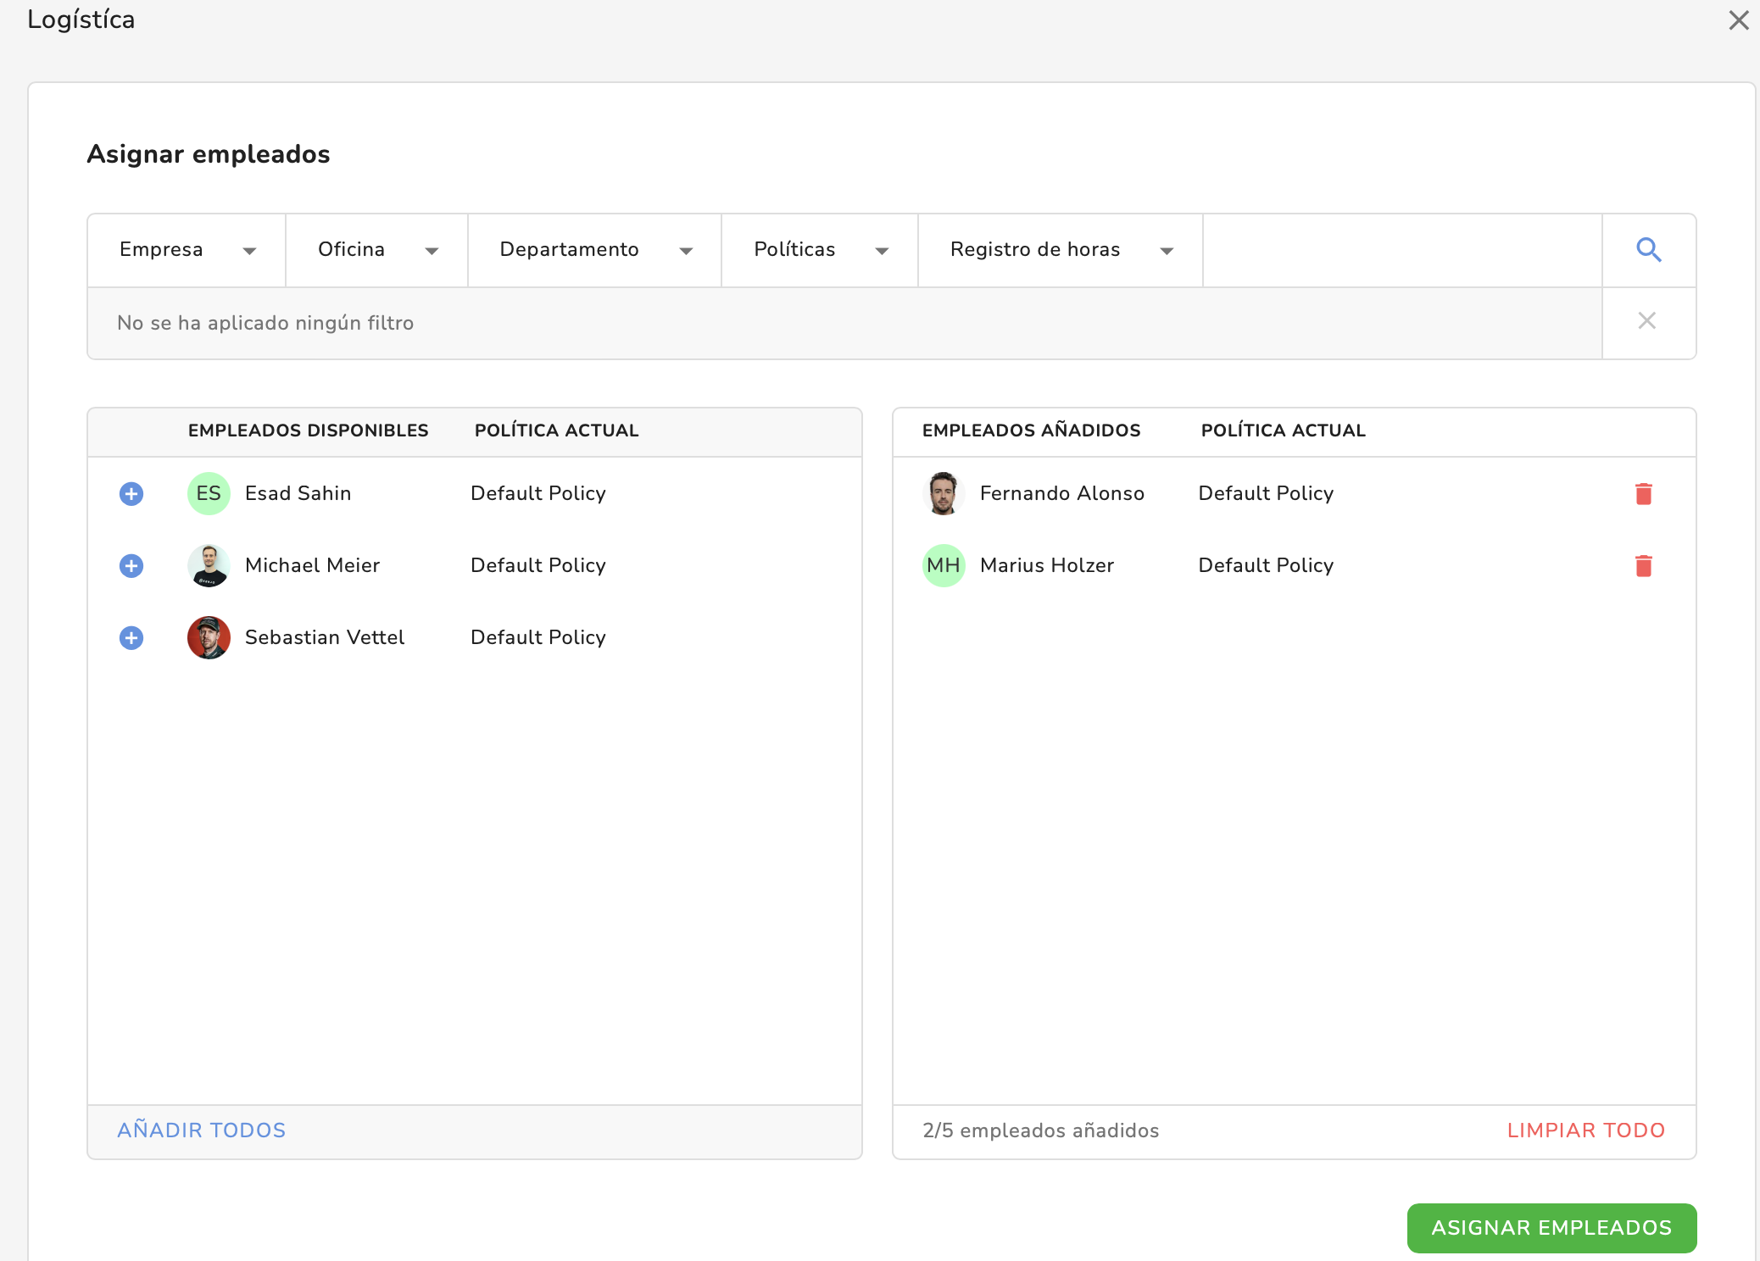Screen dimensions: 1760x1261
Task: Add Esad Sahin with plus icon
Action: [131, 493]
